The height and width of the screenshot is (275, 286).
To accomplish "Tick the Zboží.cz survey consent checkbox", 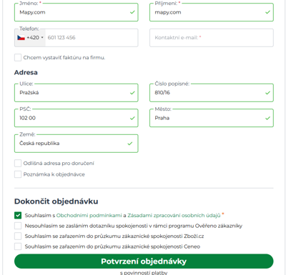I will (18, 236).
